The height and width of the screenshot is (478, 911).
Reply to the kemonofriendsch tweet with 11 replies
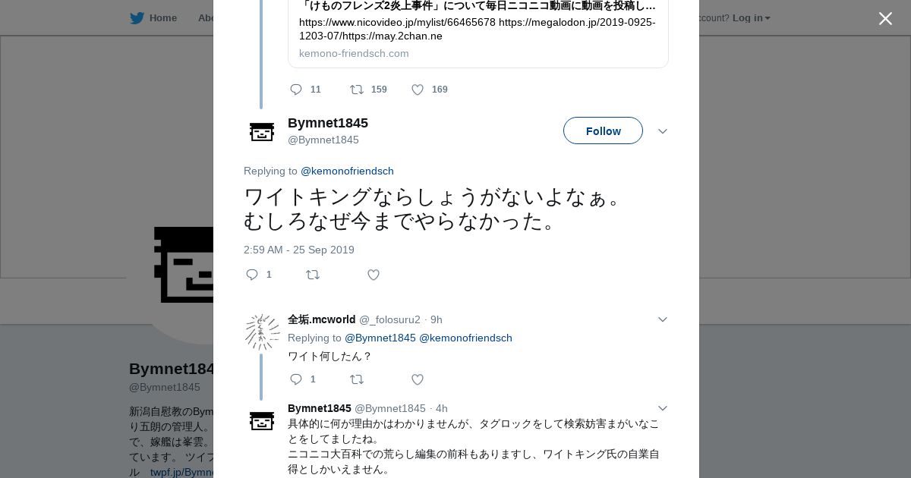click(x=296, y=90)
